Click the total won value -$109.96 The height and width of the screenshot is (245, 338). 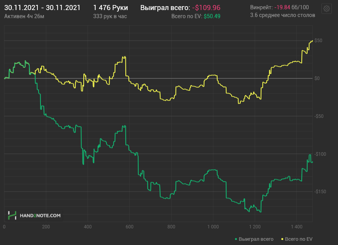tap(206, 8)
